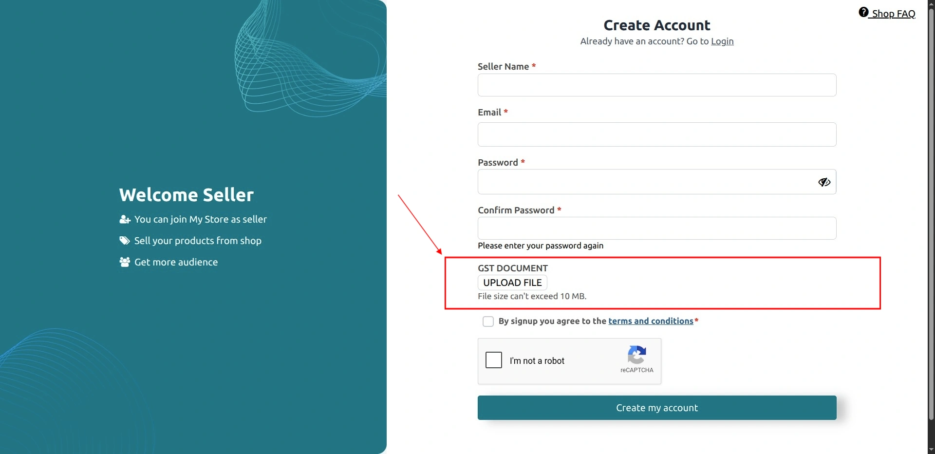Tick the I'm not a robot checkbox
935x454 pixels.
point(494,360)
